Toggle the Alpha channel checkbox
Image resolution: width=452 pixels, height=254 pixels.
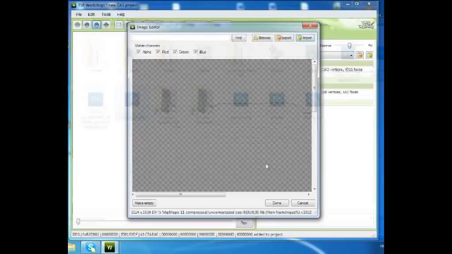point(139,52)
